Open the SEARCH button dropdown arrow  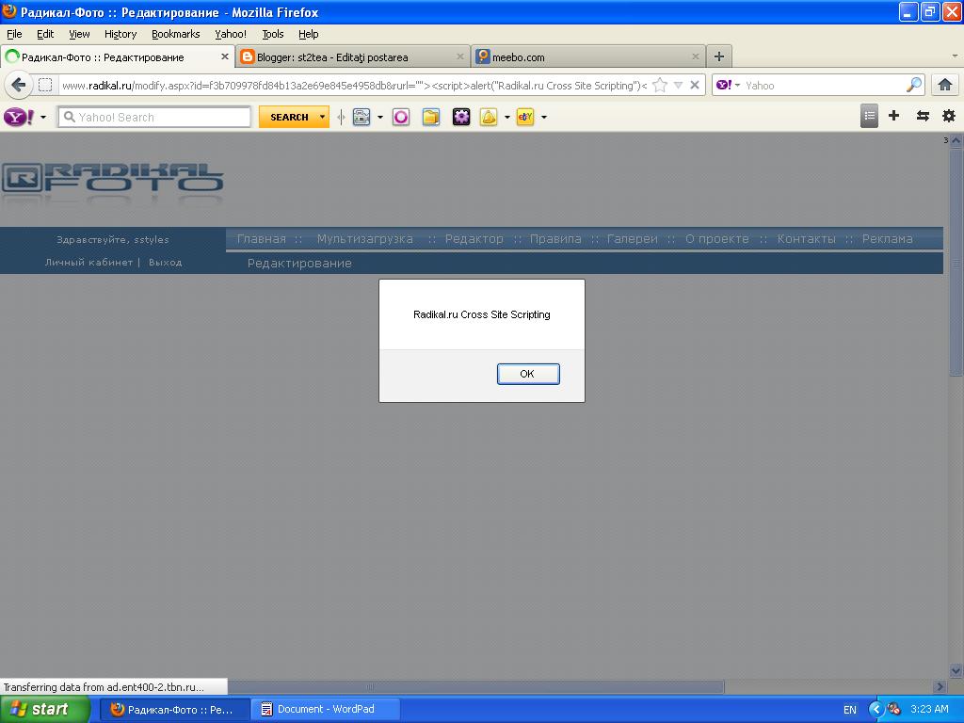322,117
